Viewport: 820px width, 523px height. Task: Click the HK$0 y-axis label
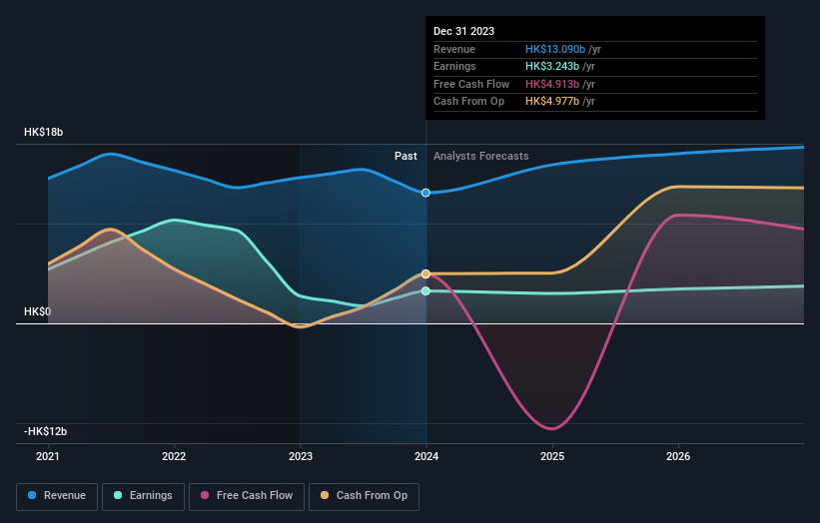click(x=38, y=312)
